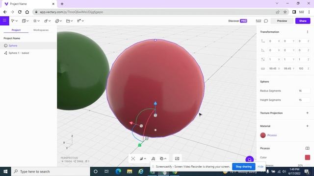Click the browser home button
Viewport: 314px width, 176px height.
tap(27, 12)
